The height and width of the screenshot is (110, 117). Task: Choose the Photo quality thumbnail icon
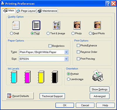[77, 25]
